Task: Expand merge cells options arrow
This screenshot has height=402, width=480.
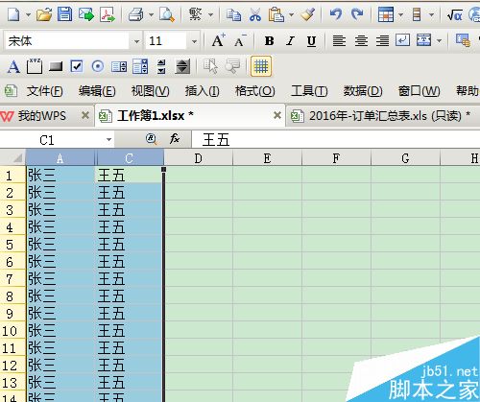Action: [439, 41]
